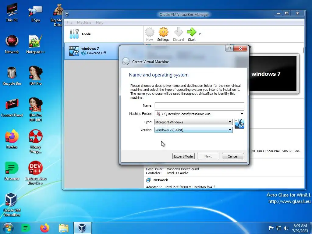Viewport: 312px width, 234px height.
Task: Click the Next button
Action: (x=208, y=156)
